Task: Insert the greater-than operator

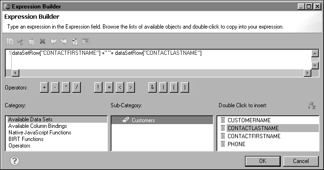Action: coord(131,87)
